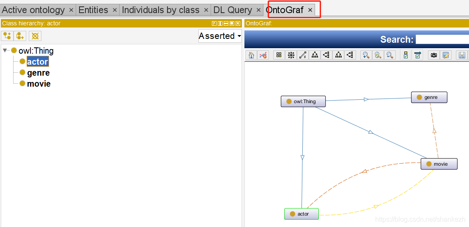Close the Entities tab
469x227 pixels.
[115, 10]
